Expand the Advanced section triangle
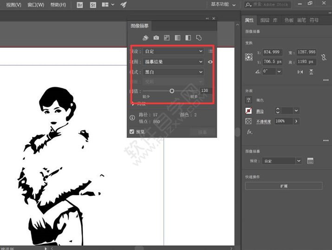332x250 pixels. (x=133, y=104)
